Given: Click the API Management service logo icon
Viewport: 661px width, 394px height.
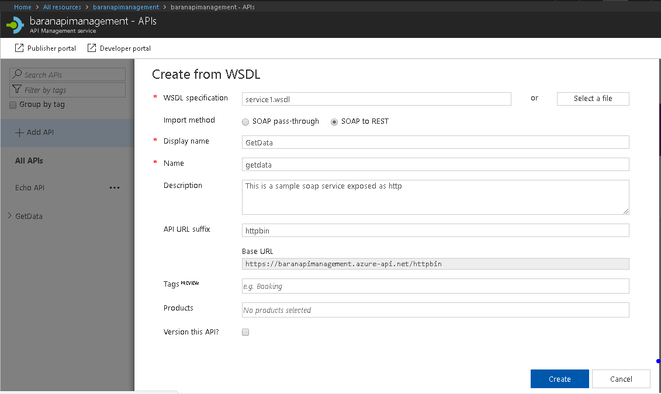Looking at the screenshot, I should point(15,25).
